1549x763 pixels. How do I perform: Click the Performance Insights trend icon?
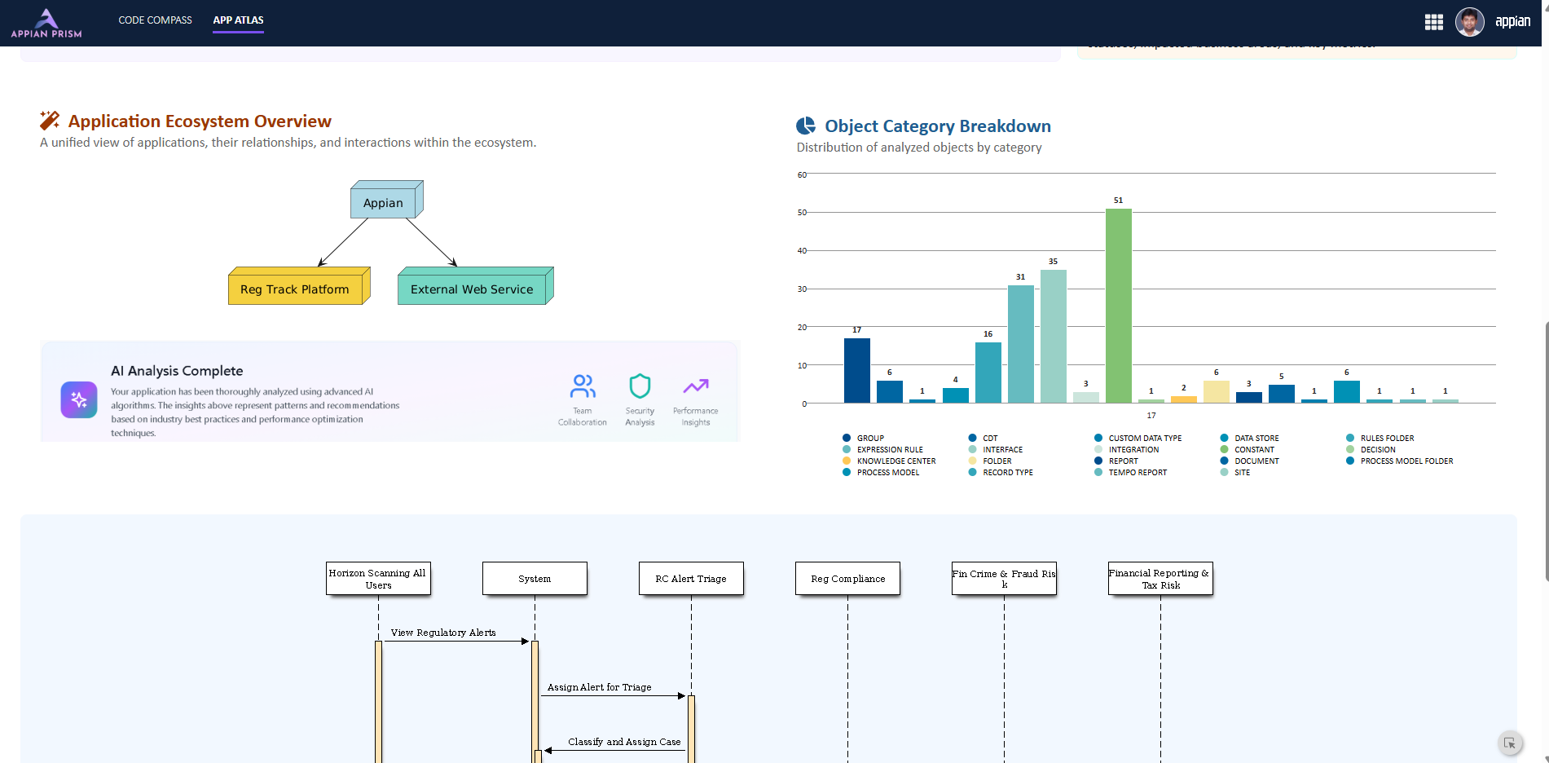pos(695,386)
